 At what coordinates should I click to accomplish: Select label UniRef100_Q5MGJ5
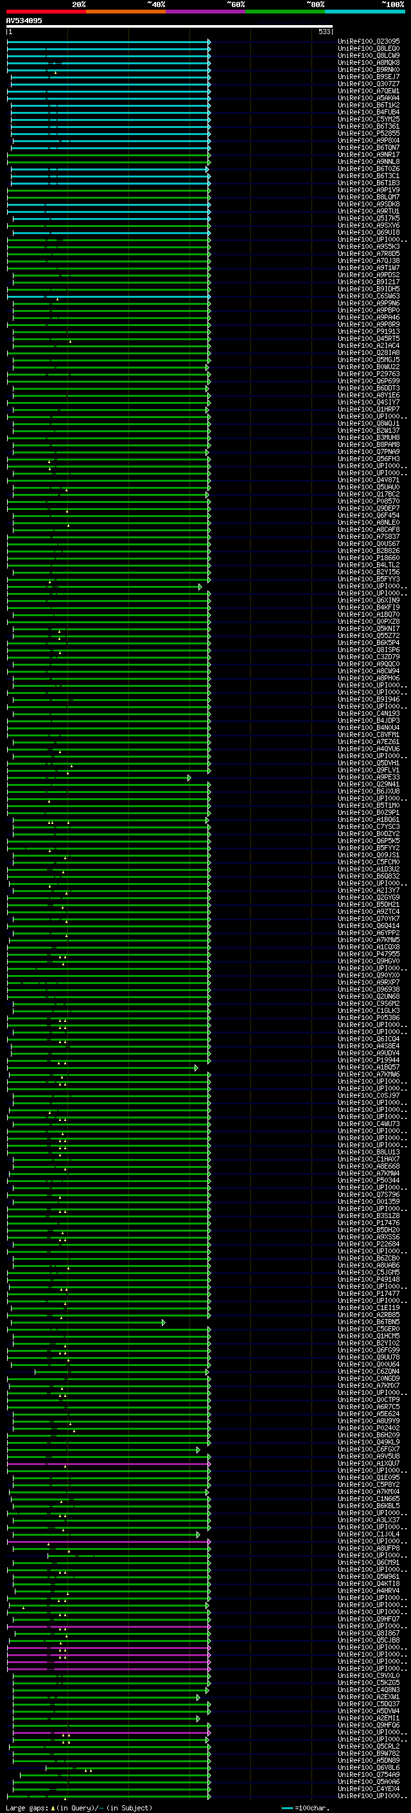(369, 360)
